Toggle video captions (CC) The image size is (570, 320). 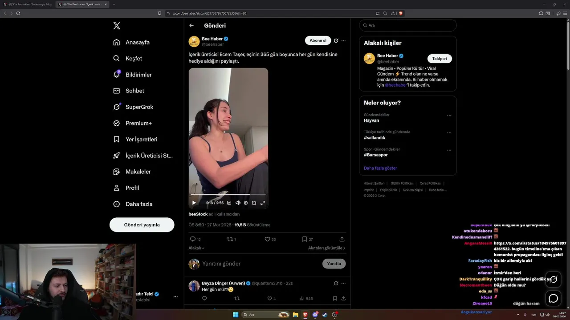[x=229, y=203]
